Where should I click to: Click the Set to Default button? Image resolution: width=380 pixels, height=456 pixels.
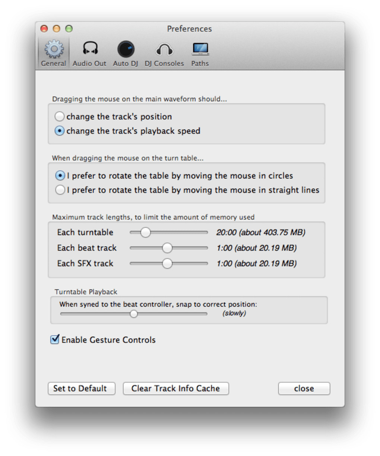pyautogui.click(x=82, y=388)
